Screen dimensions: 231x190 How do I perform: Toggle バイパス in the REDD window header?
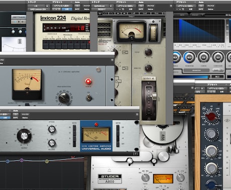pos(151,6)
